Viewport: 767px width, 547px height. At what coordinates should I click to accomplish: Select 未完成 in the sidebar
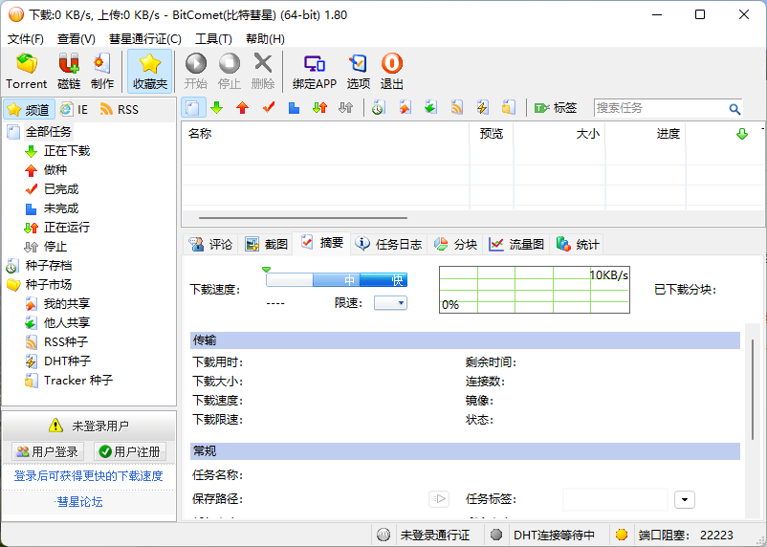coord(60,208)
